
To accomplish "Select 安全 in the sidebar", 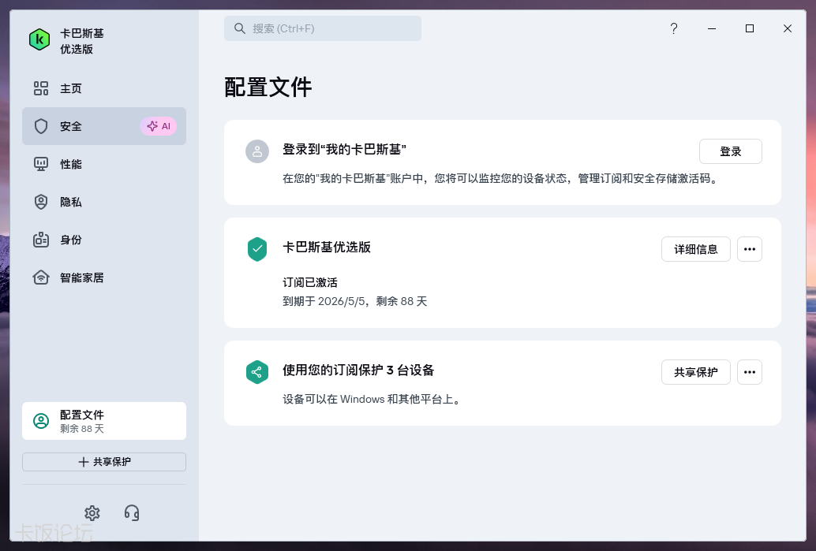I will tap(71, 126).
